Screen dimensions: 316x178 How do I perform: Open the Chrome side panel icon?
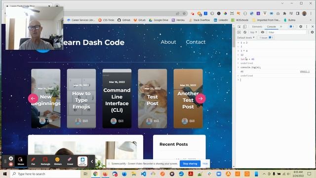coord(298,13)
